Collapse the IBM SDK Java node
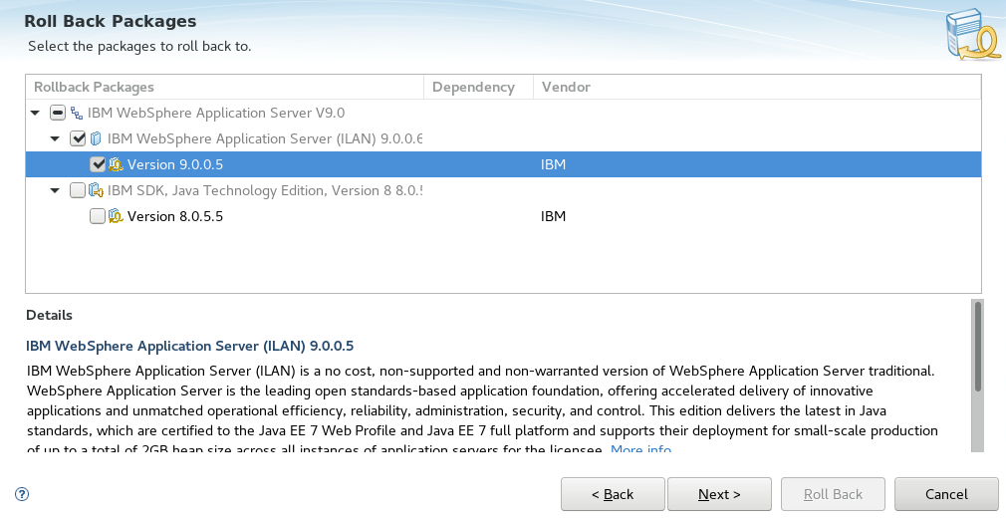This screenshot has width=1006, height=523. (55, 190)
